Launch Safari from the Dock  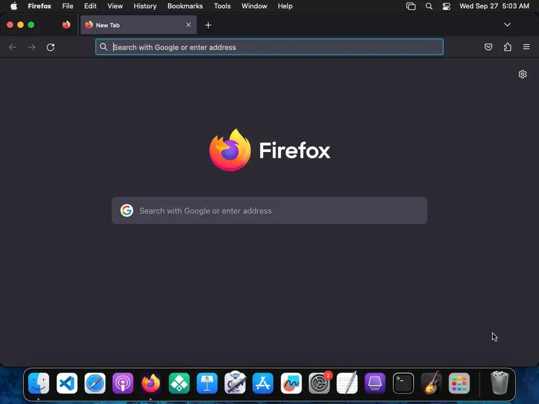[95, 383]
